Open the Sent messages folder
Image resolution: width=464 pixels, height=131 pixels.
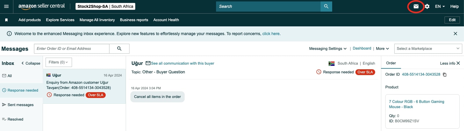point(21,105)
